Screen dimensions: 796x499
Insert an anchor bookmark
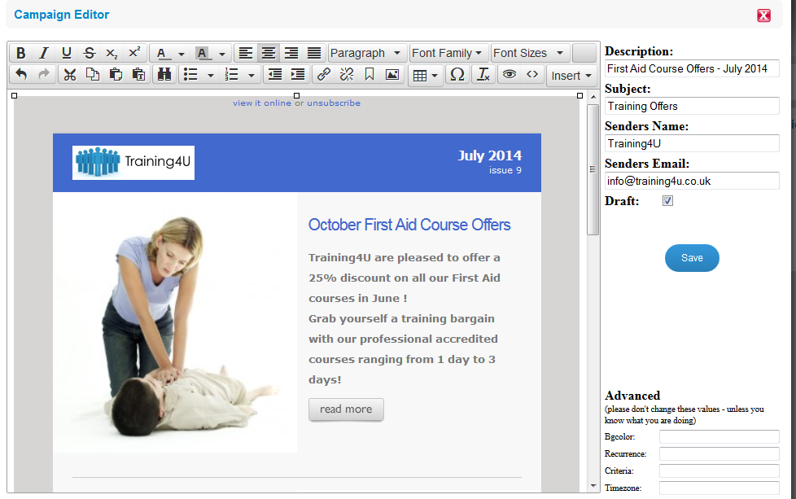click(x=370, y=75)
